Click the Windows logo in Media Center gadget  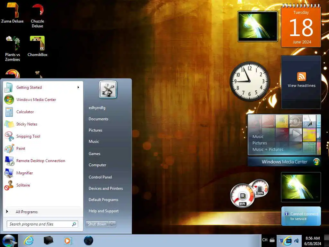(316, 162)
